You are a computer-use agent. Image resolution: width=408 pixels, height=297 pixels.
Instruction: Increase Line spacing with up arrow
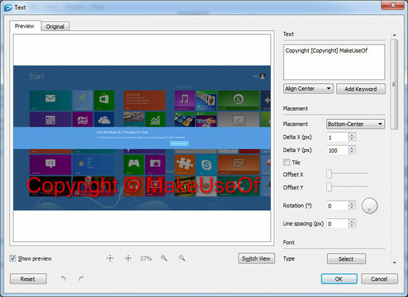(352, 221)
